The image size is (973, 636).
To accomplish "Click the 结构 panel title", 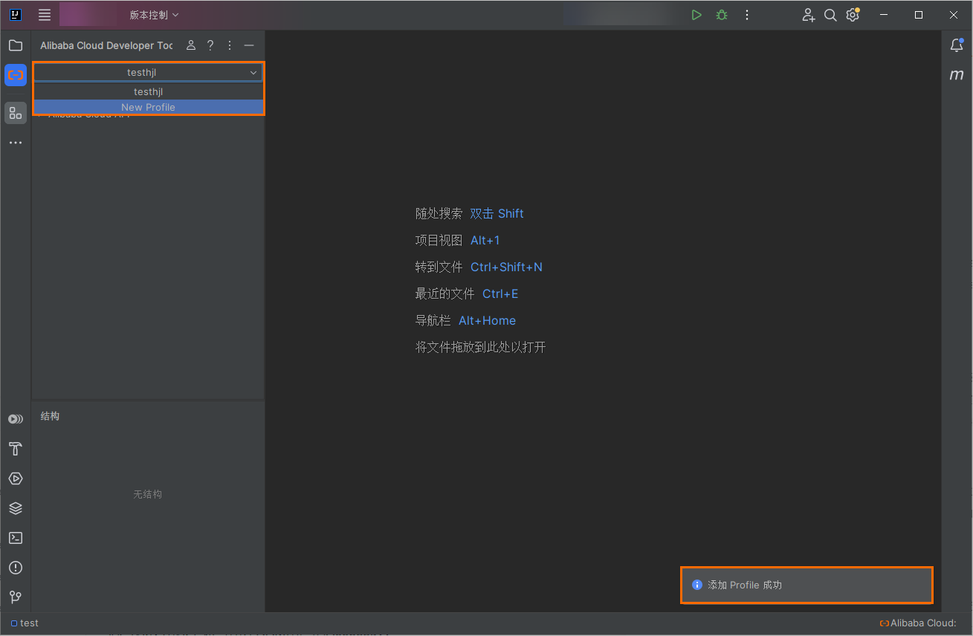I will pyautogui.click(x=50, y=416).
